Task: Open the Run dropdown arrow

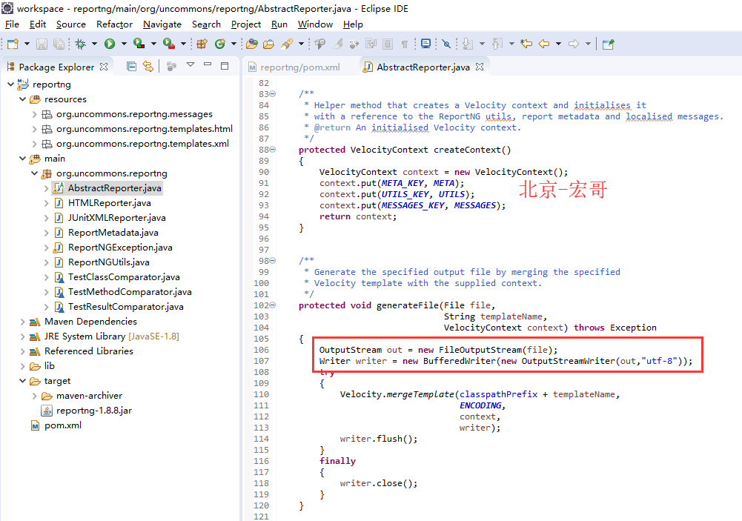Action: tap(124, 44)
